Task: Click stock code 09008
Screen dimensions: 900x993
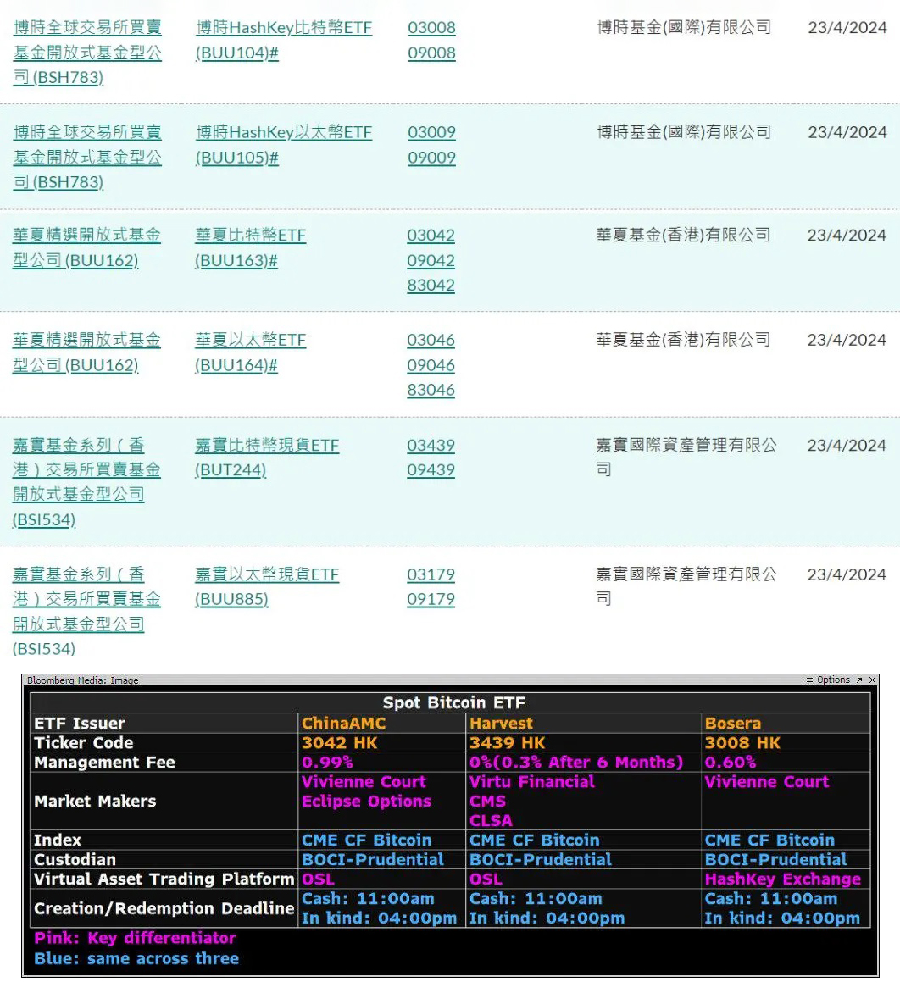Action: 431,53
